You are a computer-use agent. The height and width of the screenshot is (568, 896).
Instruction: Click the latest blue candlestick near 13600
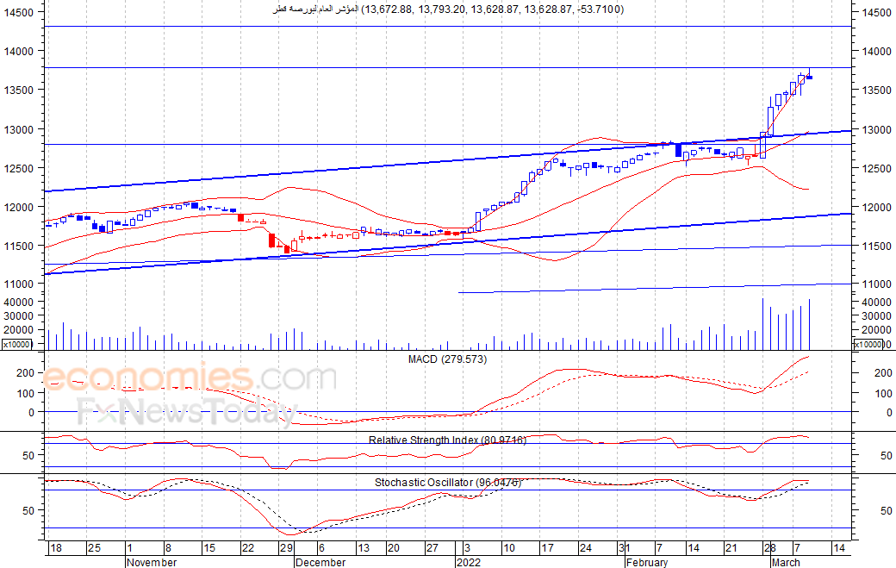tap(809, 78)
